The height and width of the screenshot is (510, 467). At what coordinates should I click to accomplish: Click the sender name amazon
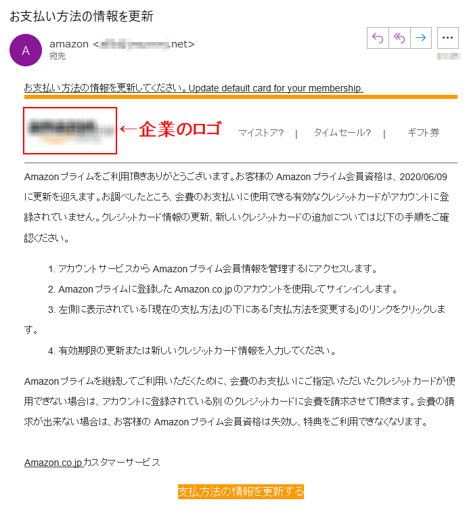[69, 44]
